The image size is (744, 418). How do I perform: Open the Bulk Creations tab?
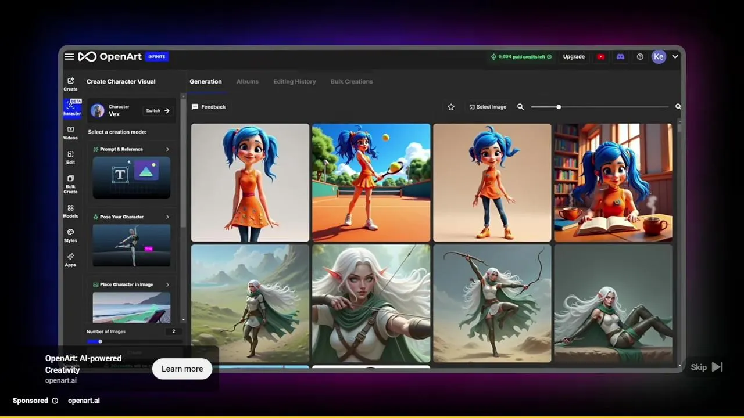point(352,81)
